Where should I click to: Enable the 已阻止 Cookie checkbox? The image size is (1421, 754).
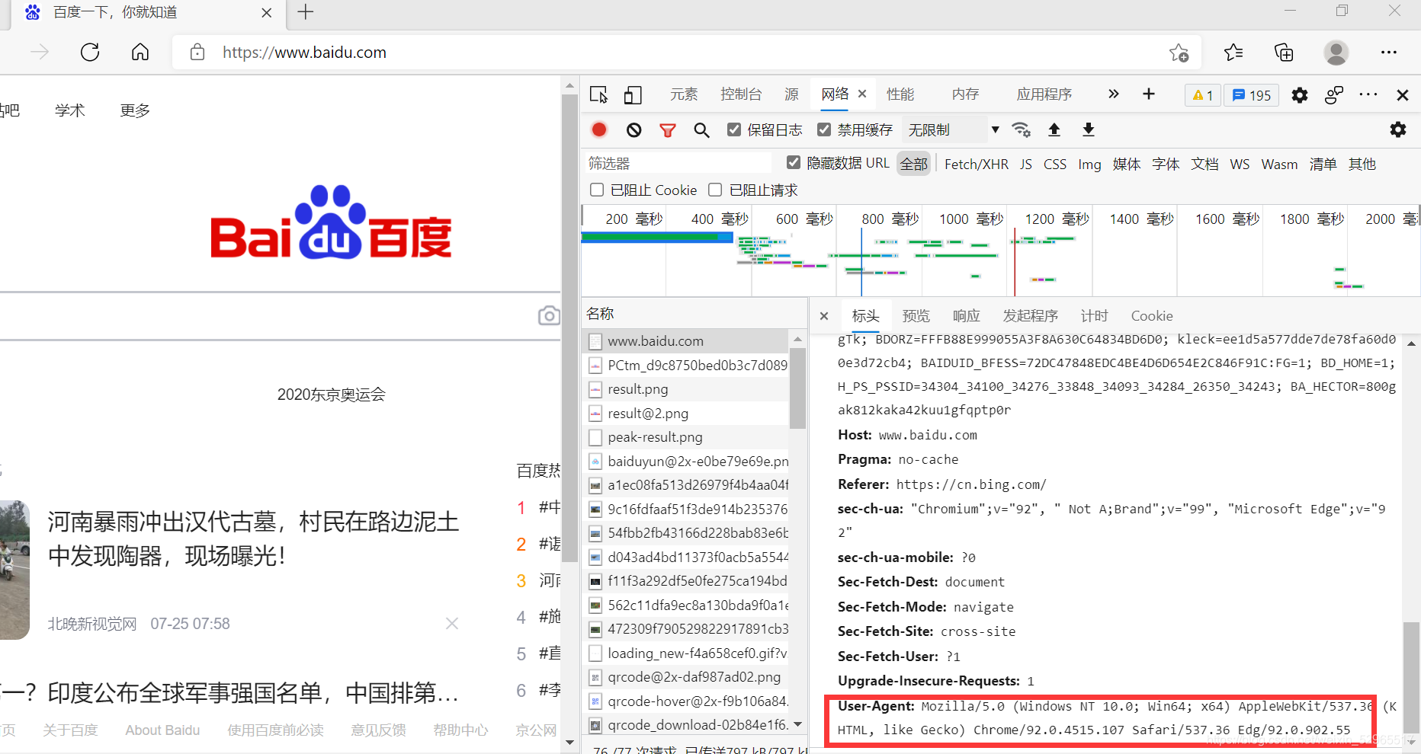(597, 190)
